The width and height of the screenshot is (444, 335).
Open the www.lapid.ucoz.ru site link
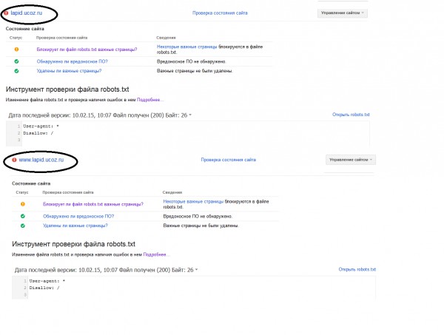[x=41, y=160]
